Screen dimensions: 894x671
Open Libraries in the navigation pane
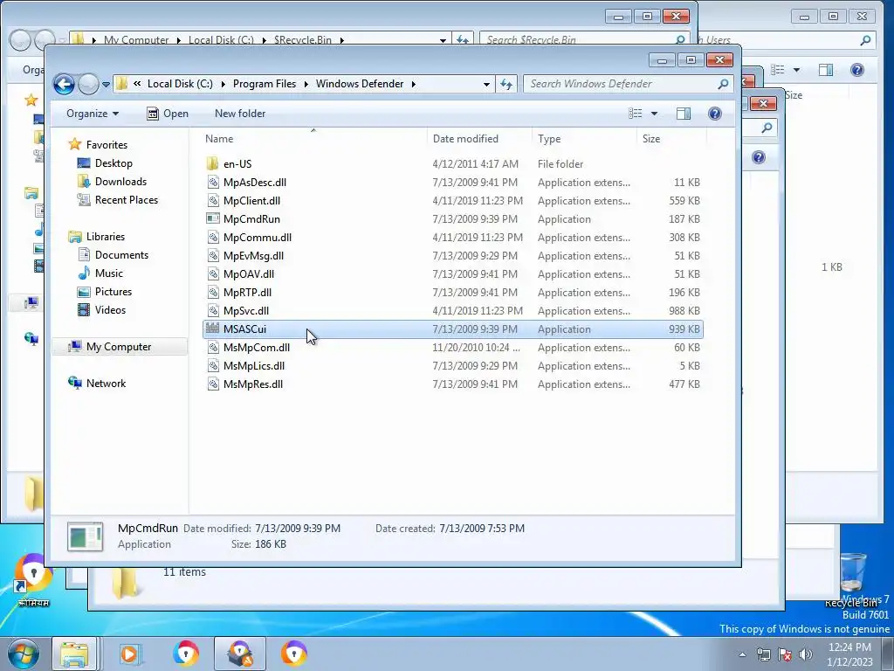point(106,236)
